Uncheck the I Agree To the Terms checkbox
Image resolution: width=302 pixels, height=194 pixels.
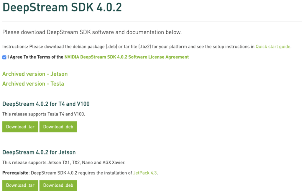4,57
